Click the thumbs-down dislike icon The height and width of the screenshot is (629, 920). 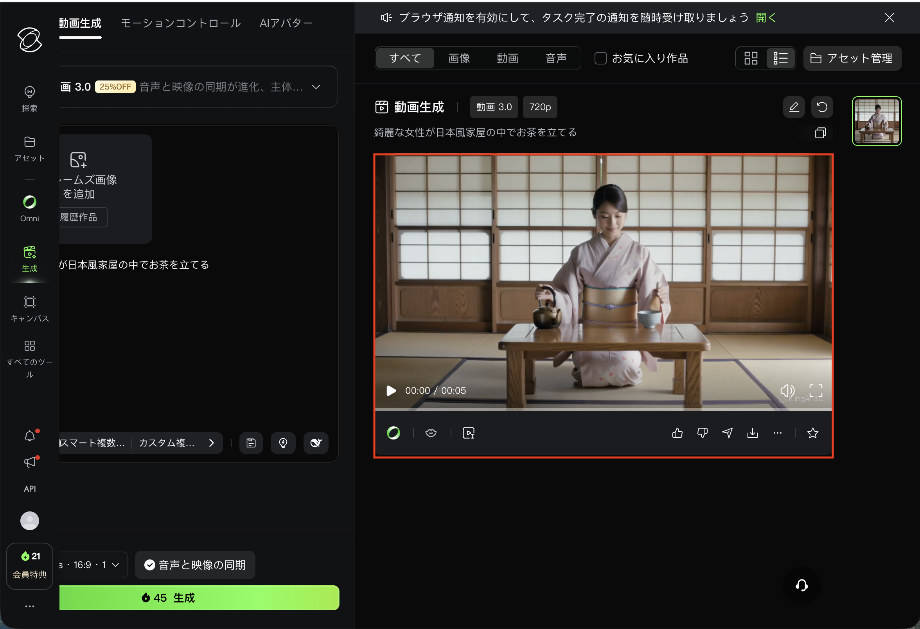(x=702, y=433)
